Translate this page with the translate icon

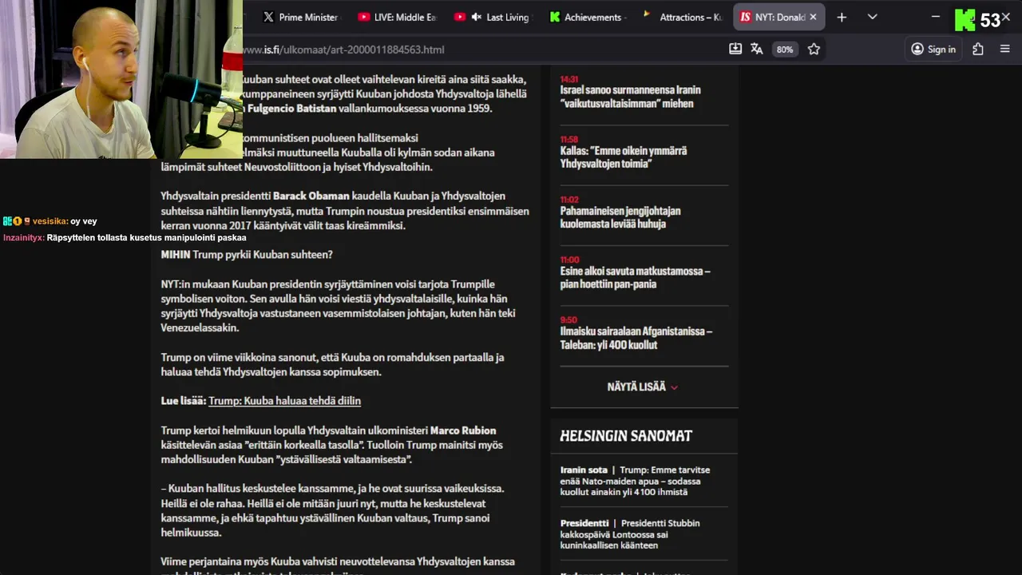tap(757, 49)
